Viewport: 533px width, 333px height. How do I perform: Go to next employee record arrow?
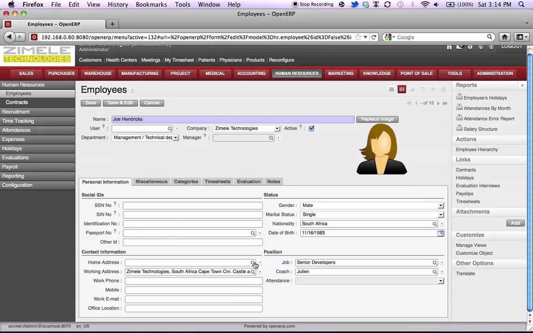pos(438,103)
